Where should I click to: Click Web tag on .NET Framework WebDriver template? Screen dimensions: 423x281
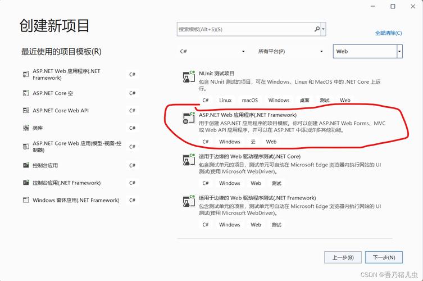(x=256, y=225)
